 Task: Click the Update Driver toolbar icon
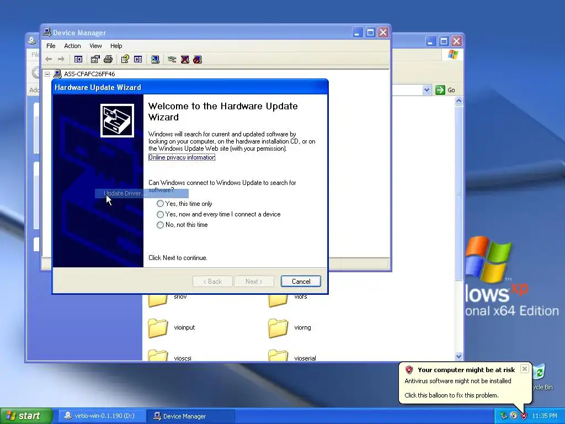click(172, 59)
